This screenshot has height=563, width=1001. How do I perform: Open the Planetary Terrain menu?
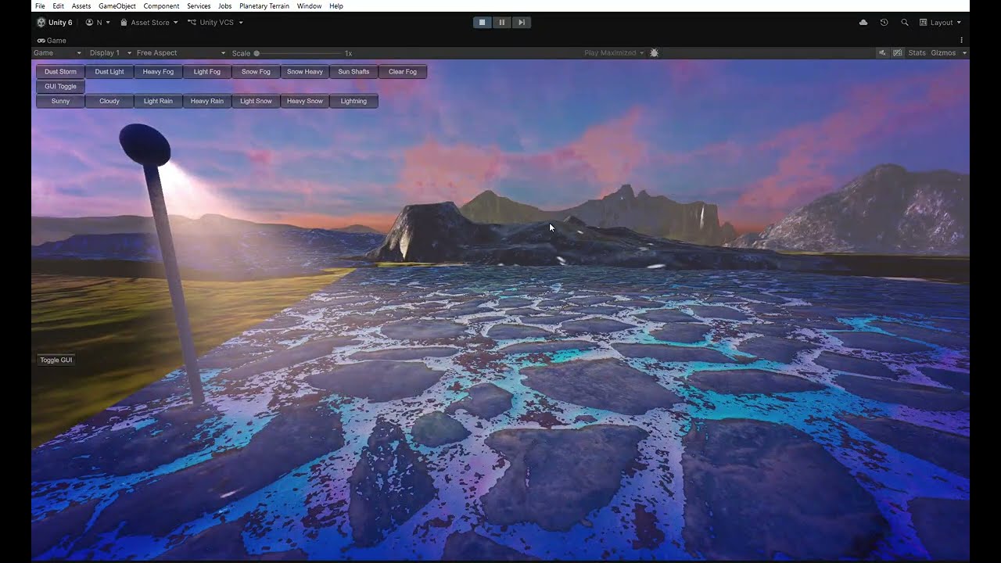click(264, 6)
